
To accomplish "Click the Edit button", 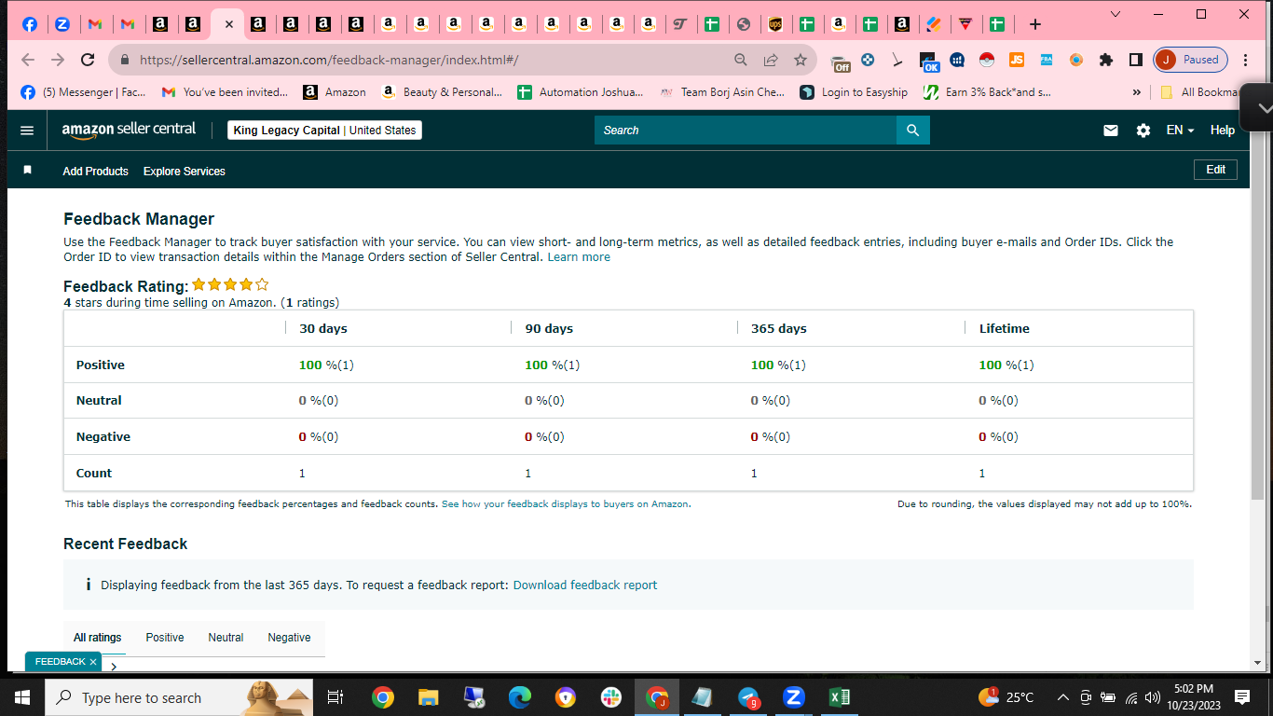I will click(1215, 170).
